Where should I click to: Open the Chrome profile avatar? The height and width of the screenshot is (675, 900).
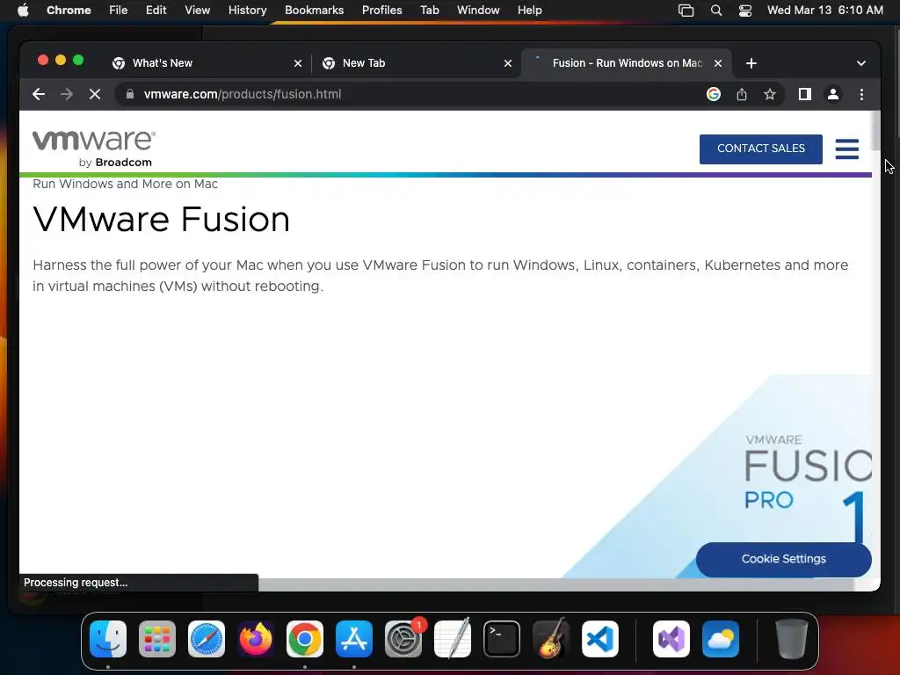833,94
